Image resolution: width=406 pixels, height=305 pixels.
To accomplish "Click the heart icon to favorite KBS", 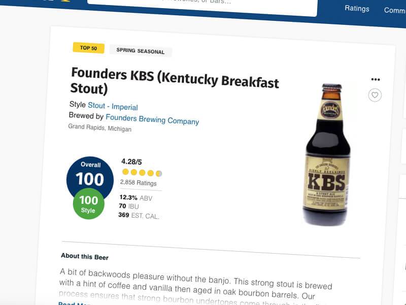I will point(374,95).
